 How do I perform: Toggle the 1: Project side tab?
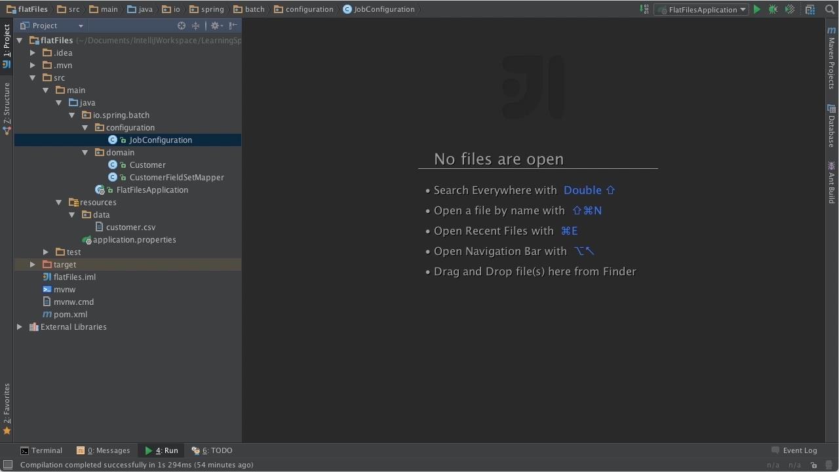(7, 46)
